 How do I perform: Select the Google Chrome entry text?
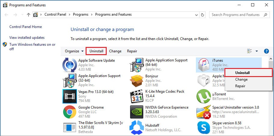[x=91, y=107]
